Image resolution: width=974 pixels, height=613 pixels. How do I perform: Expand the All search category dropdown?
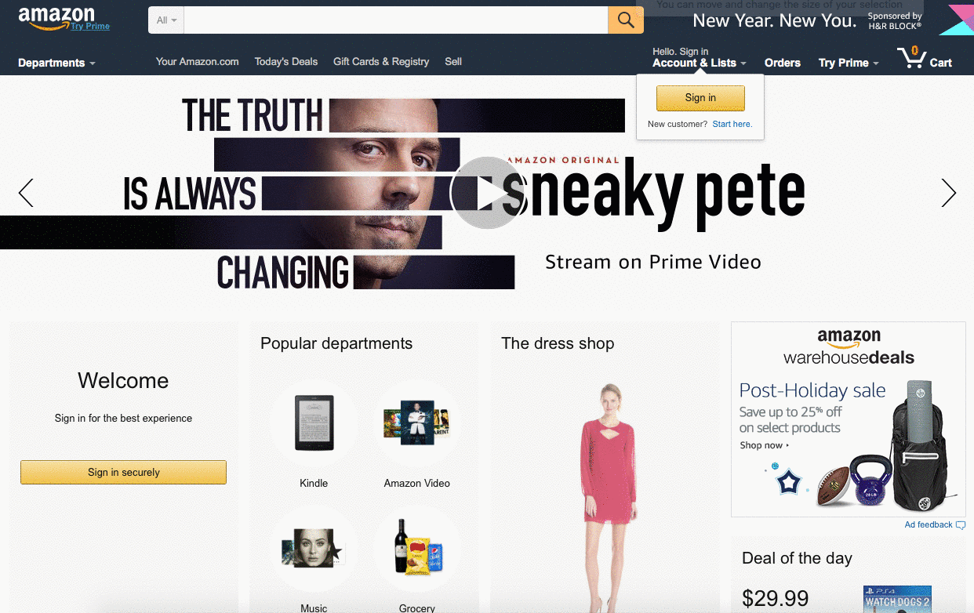166,20
